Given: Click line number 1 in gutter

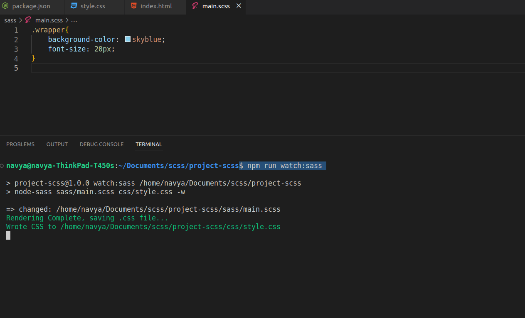Looking at the screenshot, I should (x=16, y=30).
